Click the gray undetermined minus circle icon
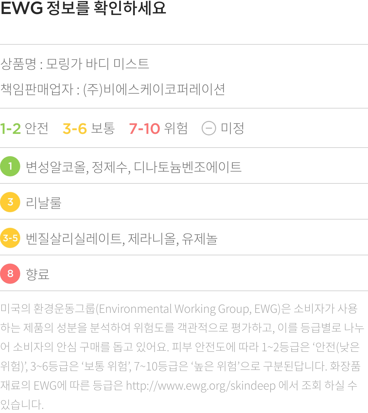The height and width of the screenshot is (413, 368). point(209,128)
